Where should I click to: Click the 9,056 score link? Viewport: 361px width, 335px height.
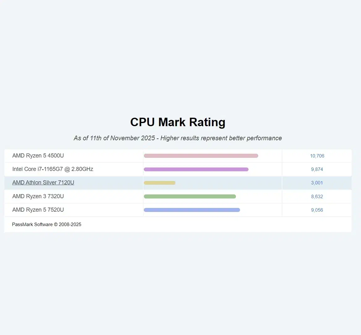point(317,210)
